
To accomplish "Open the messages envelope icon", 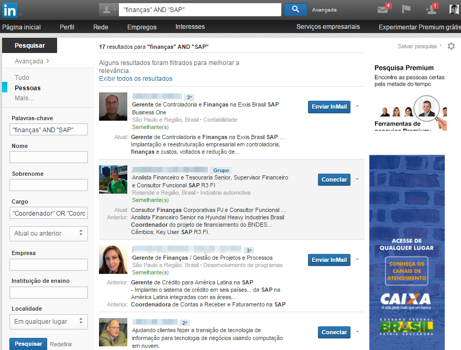I will 383,9.
